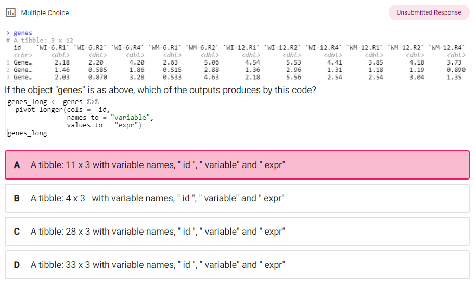476x282 pixels.
Task: Select answer B, tibble 4 x 3
Action: 237,198
